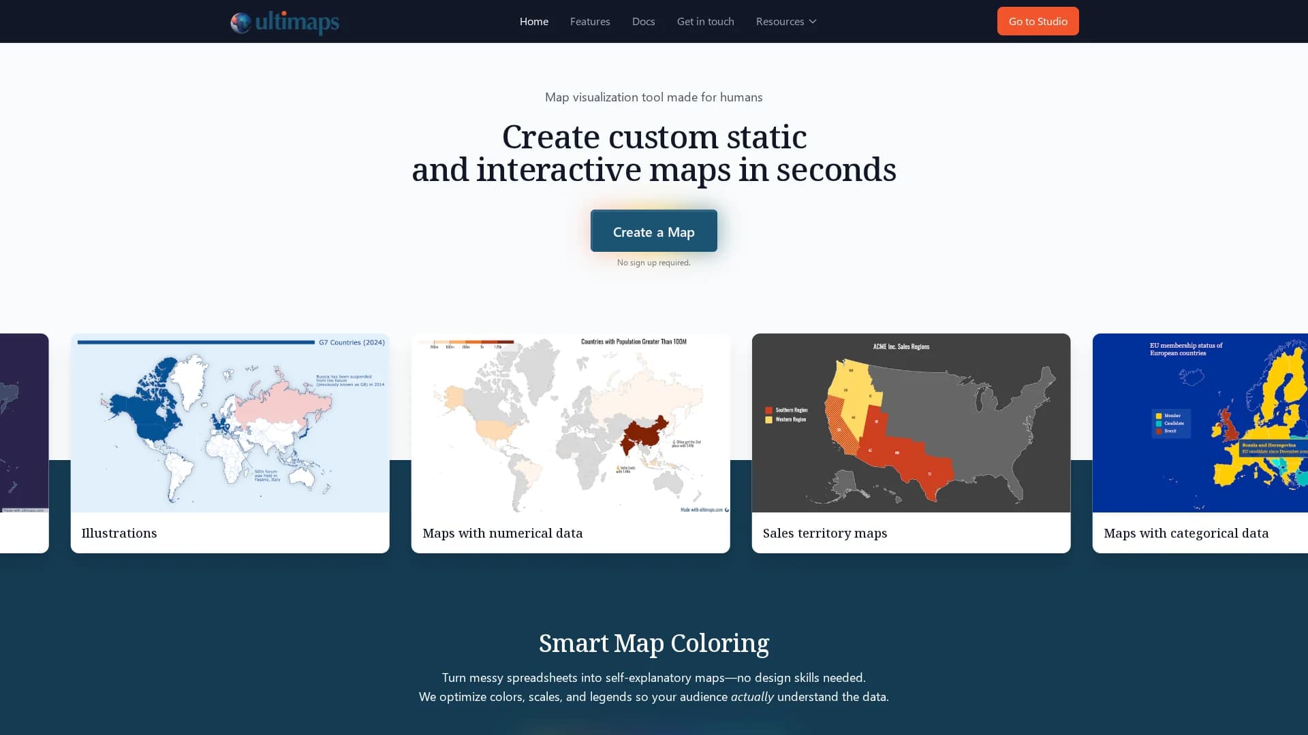Click the Member yellow legend swatch on the EU map
The height and width of the screenshot is (735, 1308).
tap(1158, 416)
